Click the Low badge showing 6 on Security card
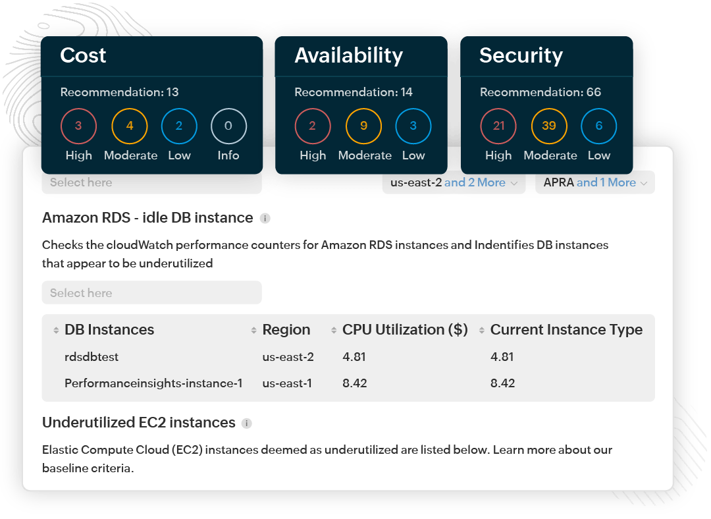This screenshot has height=519, width=711. click(x=598, y=126)
